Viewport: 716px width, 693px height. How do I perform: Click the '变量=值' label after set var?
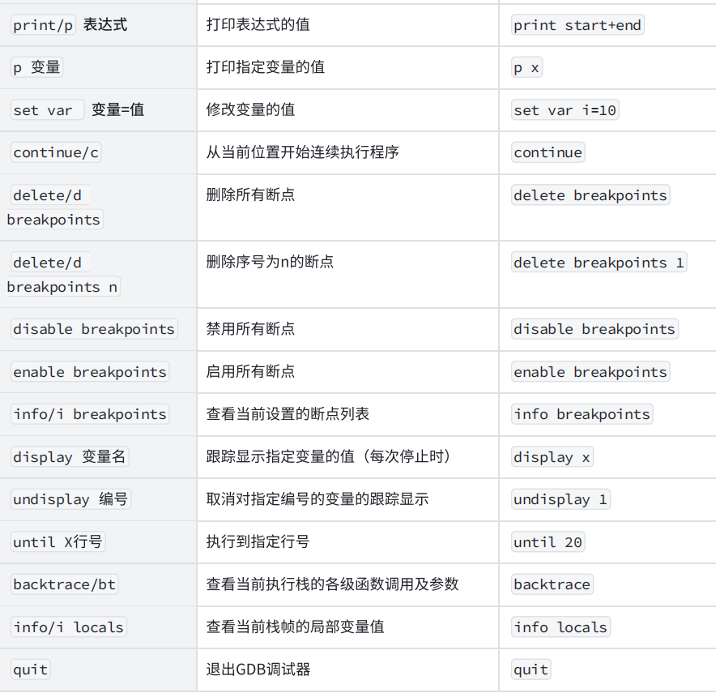point(117,109)
